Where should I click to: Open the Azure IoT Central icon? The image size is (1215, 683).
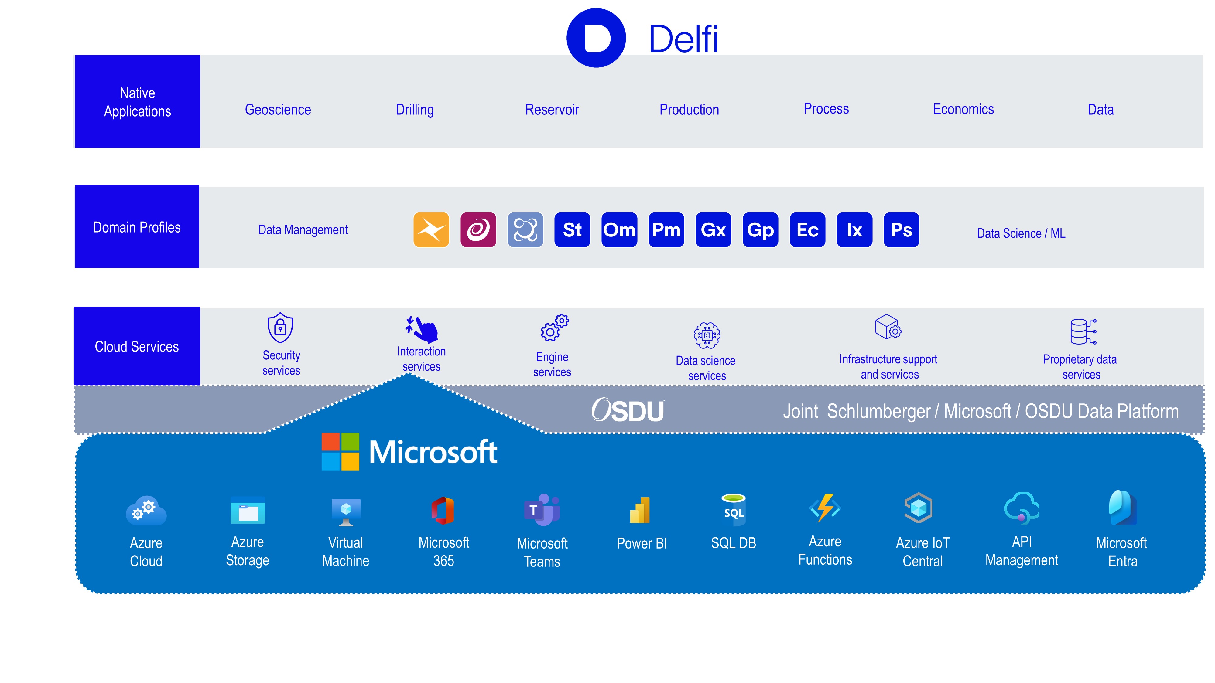[918, 508]
